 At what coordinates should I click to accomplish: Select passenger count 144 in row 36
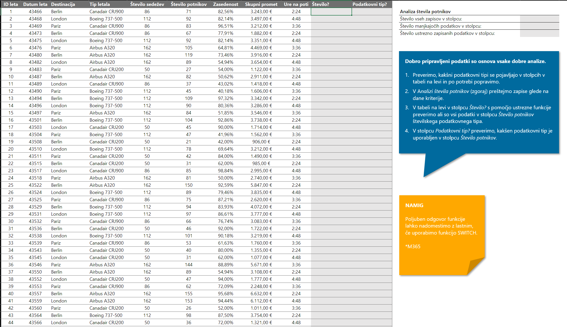pyautogui.click(x=189, y=265)
